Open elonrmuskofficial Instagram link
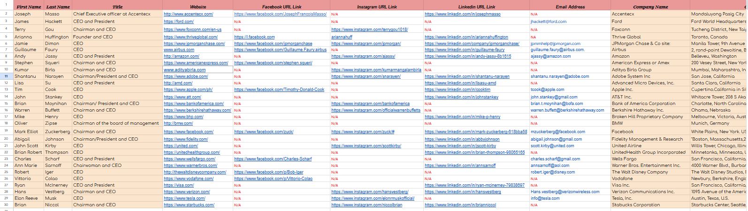 click(373, 198)
